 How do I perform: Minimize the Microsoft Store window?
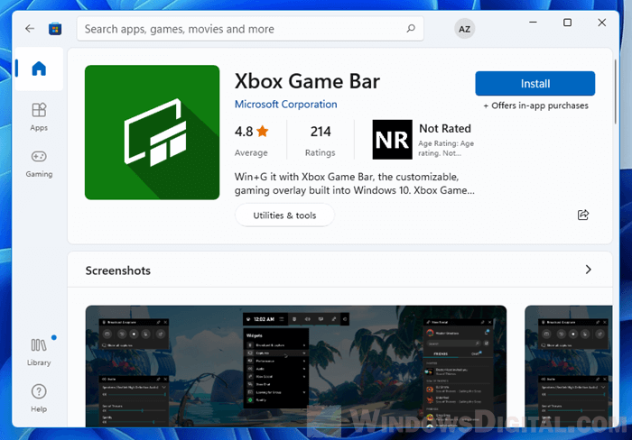click(x=533, y=23)
